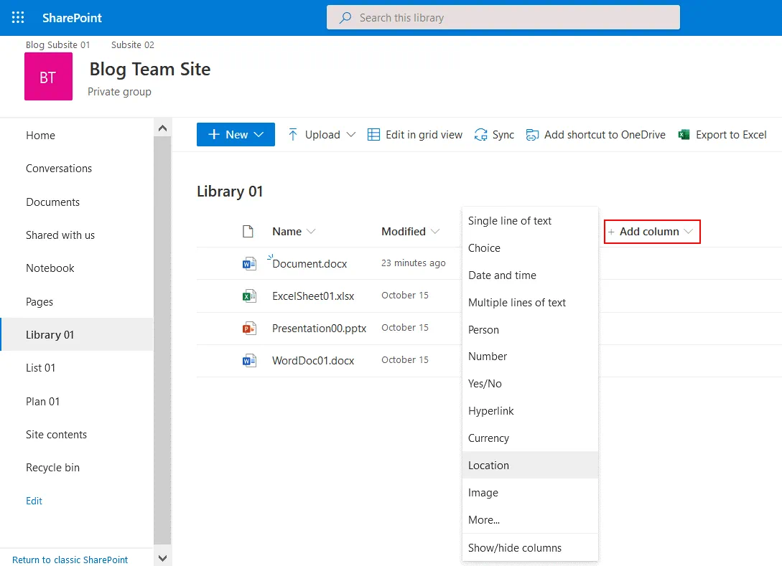Open the Add column dropdown
The image size is (782, 566).
[x=651, y=232]
